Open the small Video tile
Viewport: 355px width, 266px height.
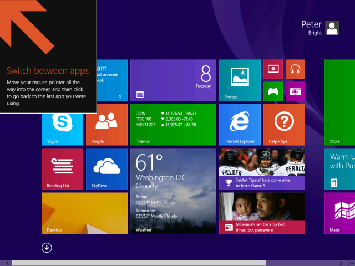[273, 69]
